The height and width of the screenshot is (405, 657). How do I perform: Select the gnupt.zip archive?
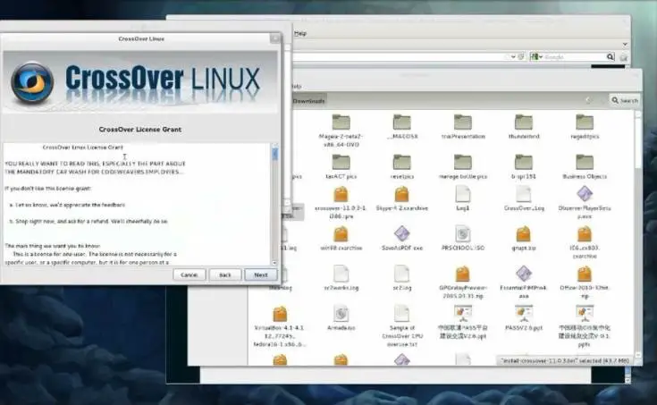524,238
